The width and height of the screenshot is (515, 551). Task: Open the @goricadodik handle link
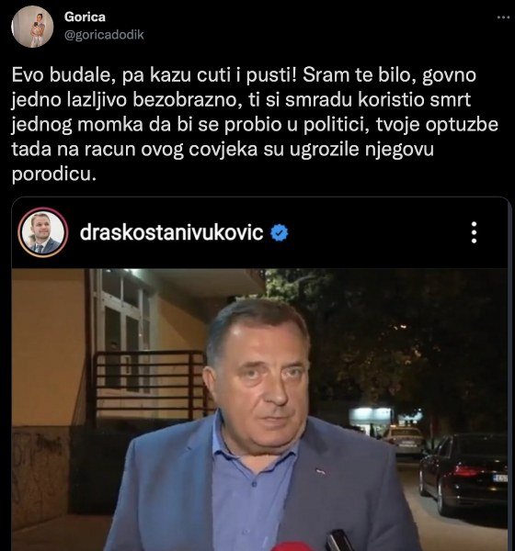point(104,35)
